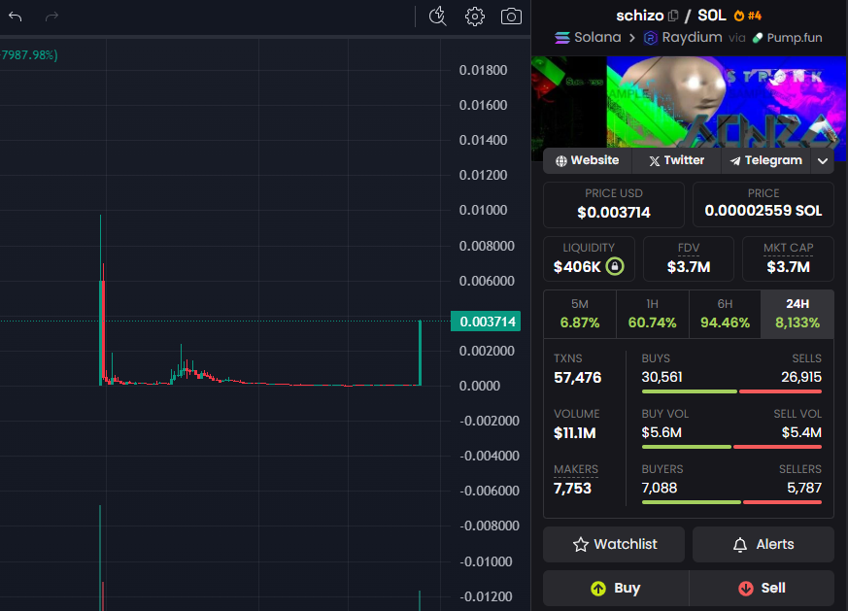This screenshot has width=848, height=611.
Task: Open the Telegram link
Action: click(x=765, y=160)
